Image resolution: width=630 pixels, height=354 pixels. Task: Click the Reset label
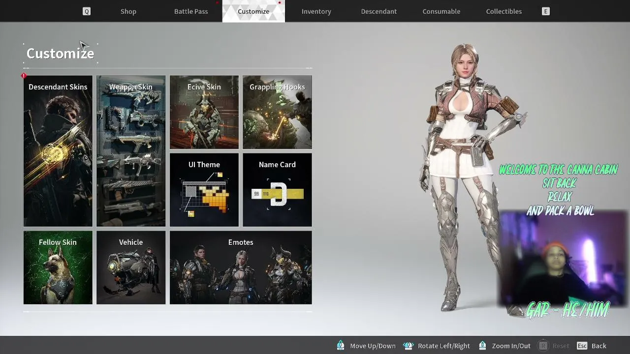(x=561, y=346)
